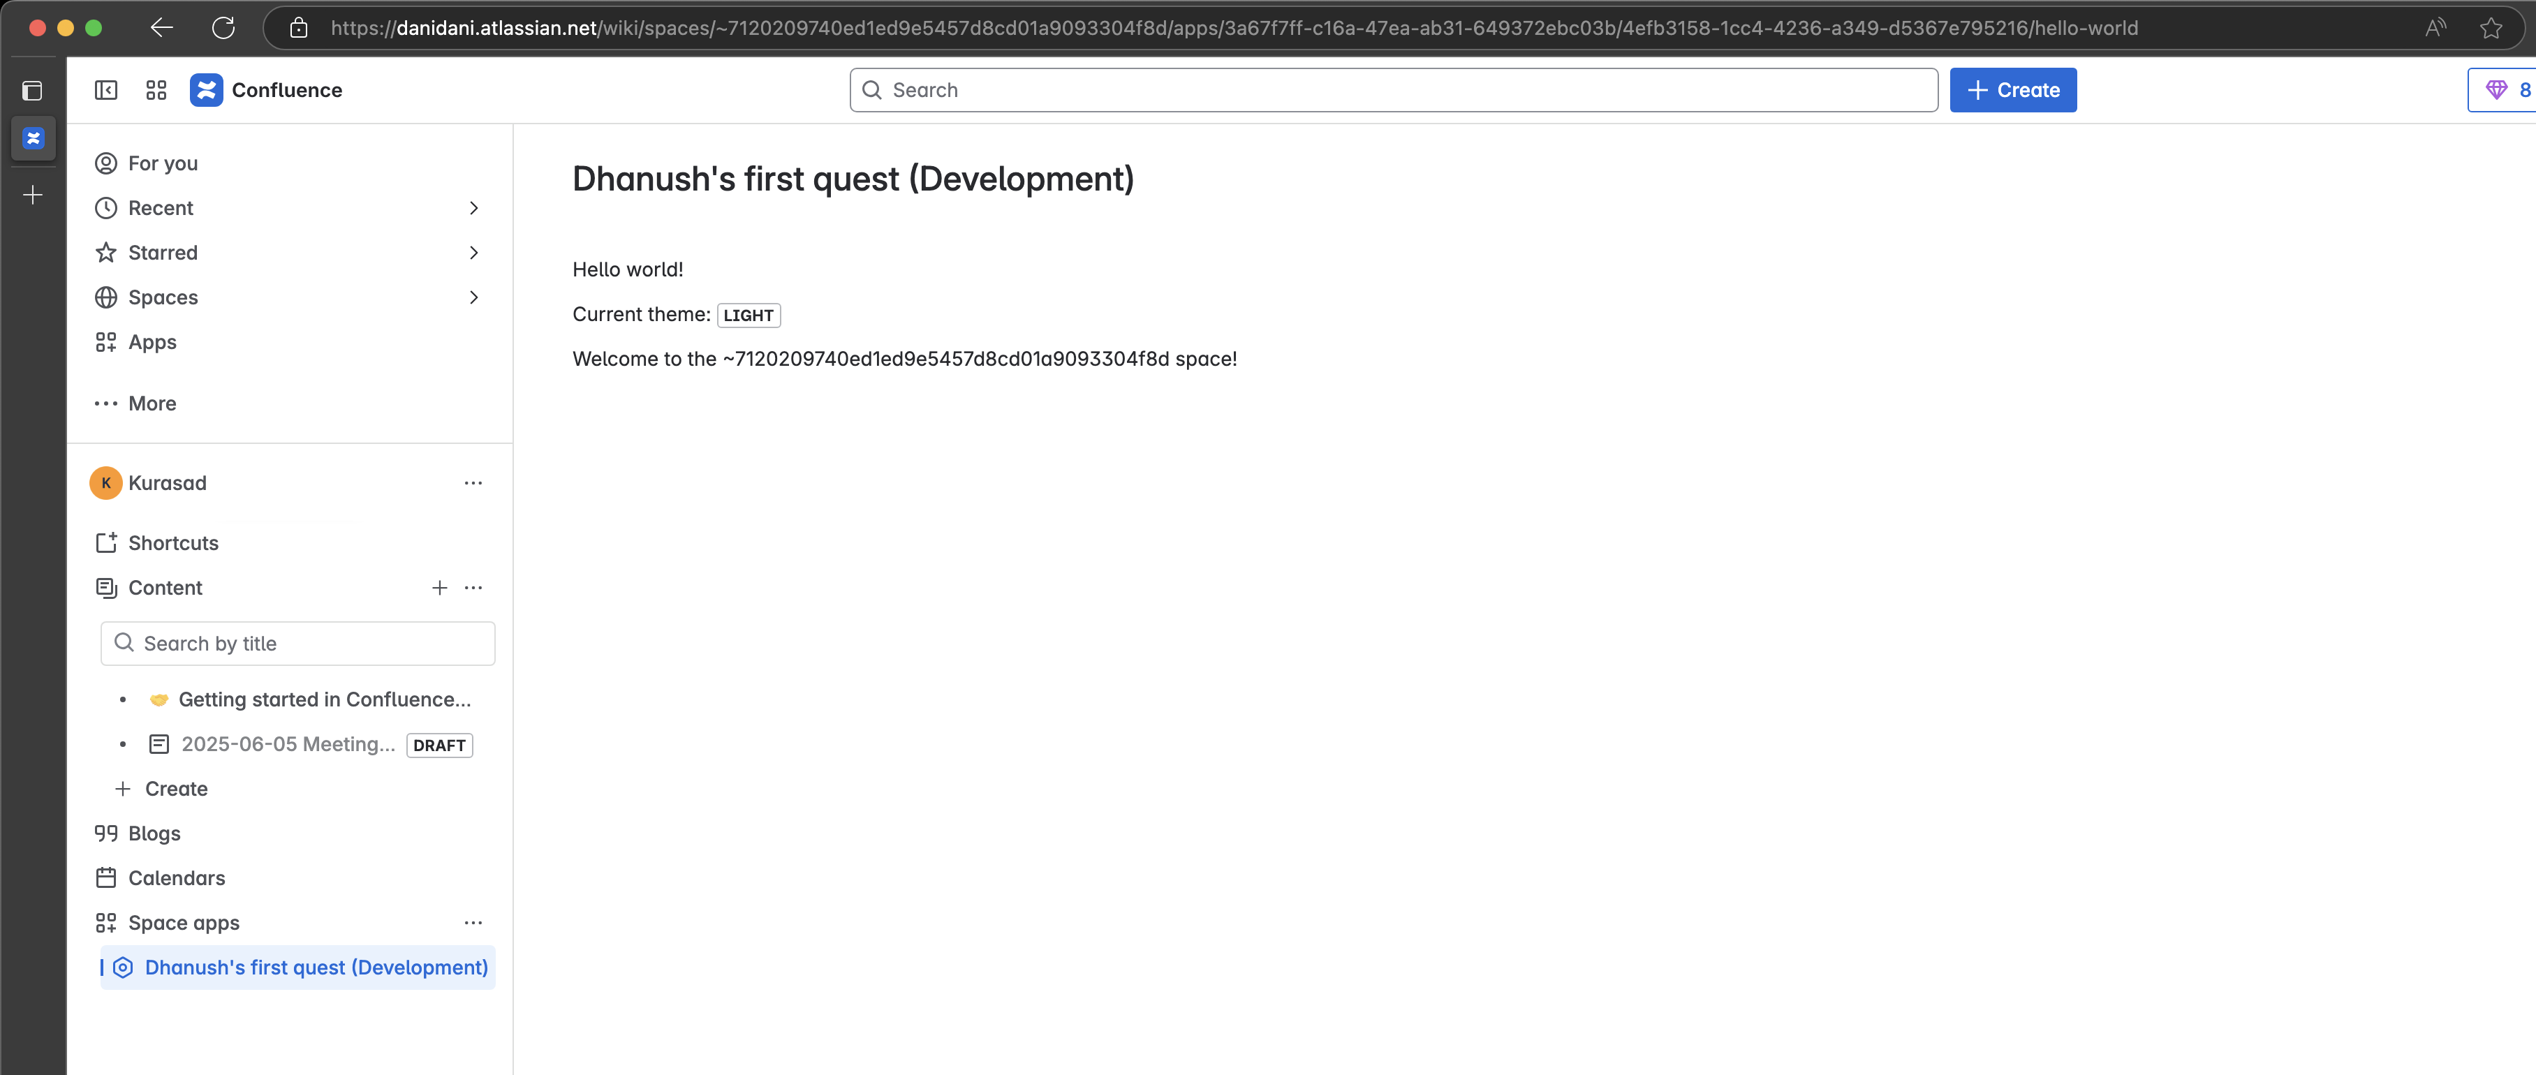Image resolution: width=2536 pixels, height=1075 pixels.
Task: Reload the page with browser refresh icon
Action: [223, 27]
